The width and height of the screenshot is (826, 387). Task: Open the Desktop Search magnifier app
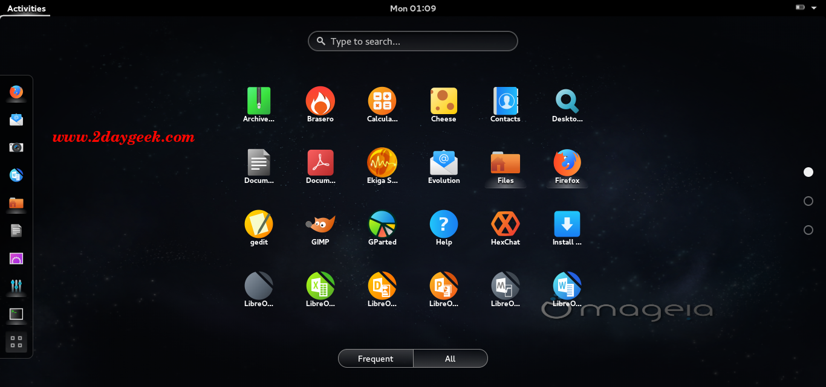point(567,101)
